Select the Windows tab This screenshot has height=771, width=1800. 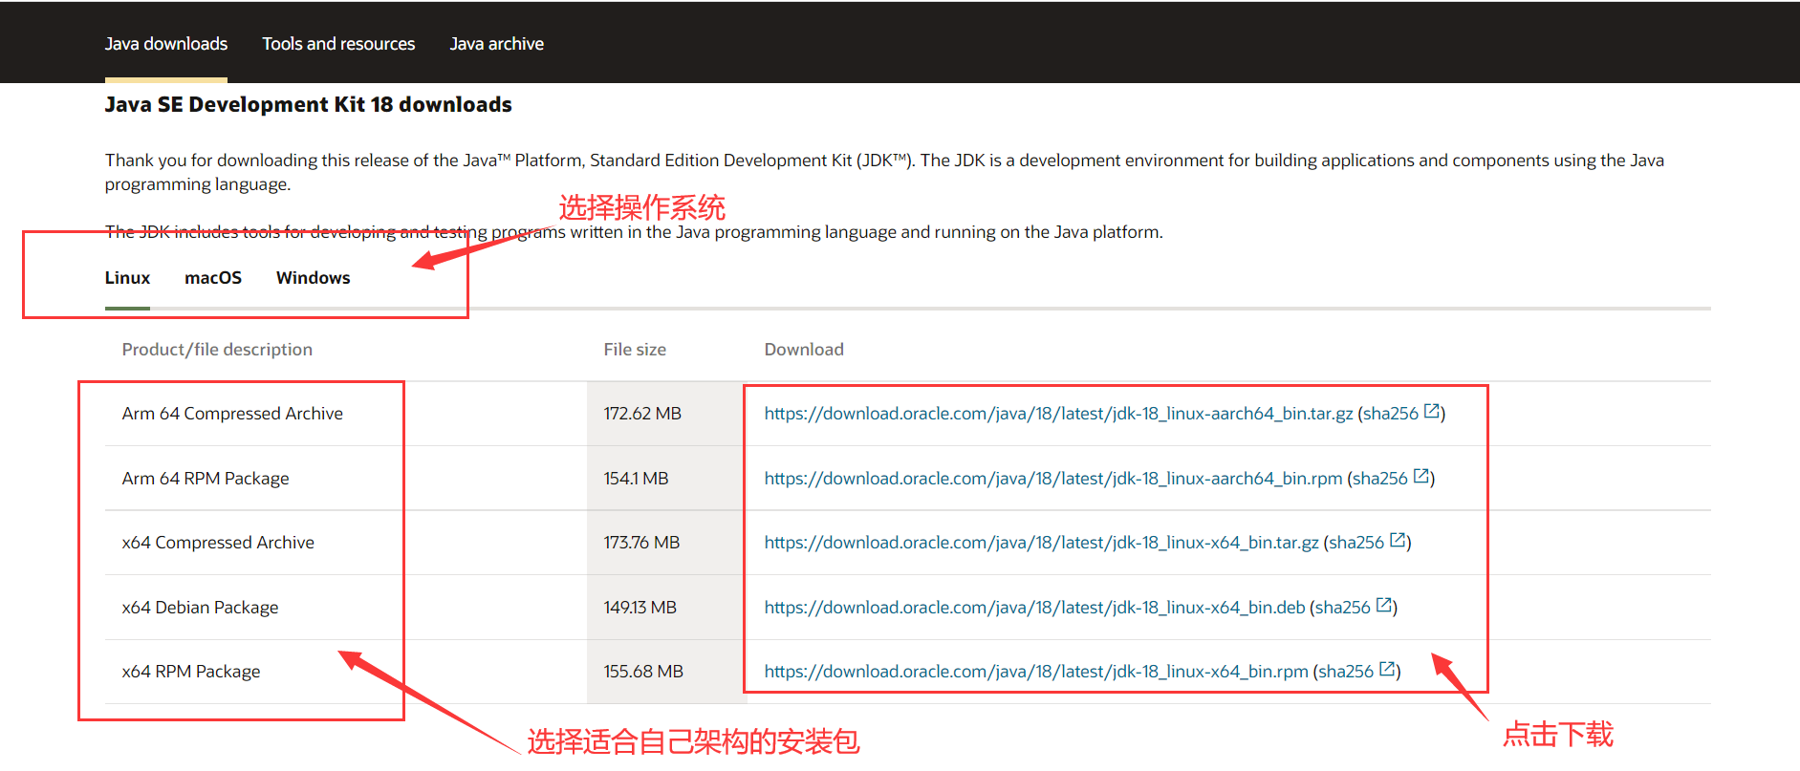(314, 278)
